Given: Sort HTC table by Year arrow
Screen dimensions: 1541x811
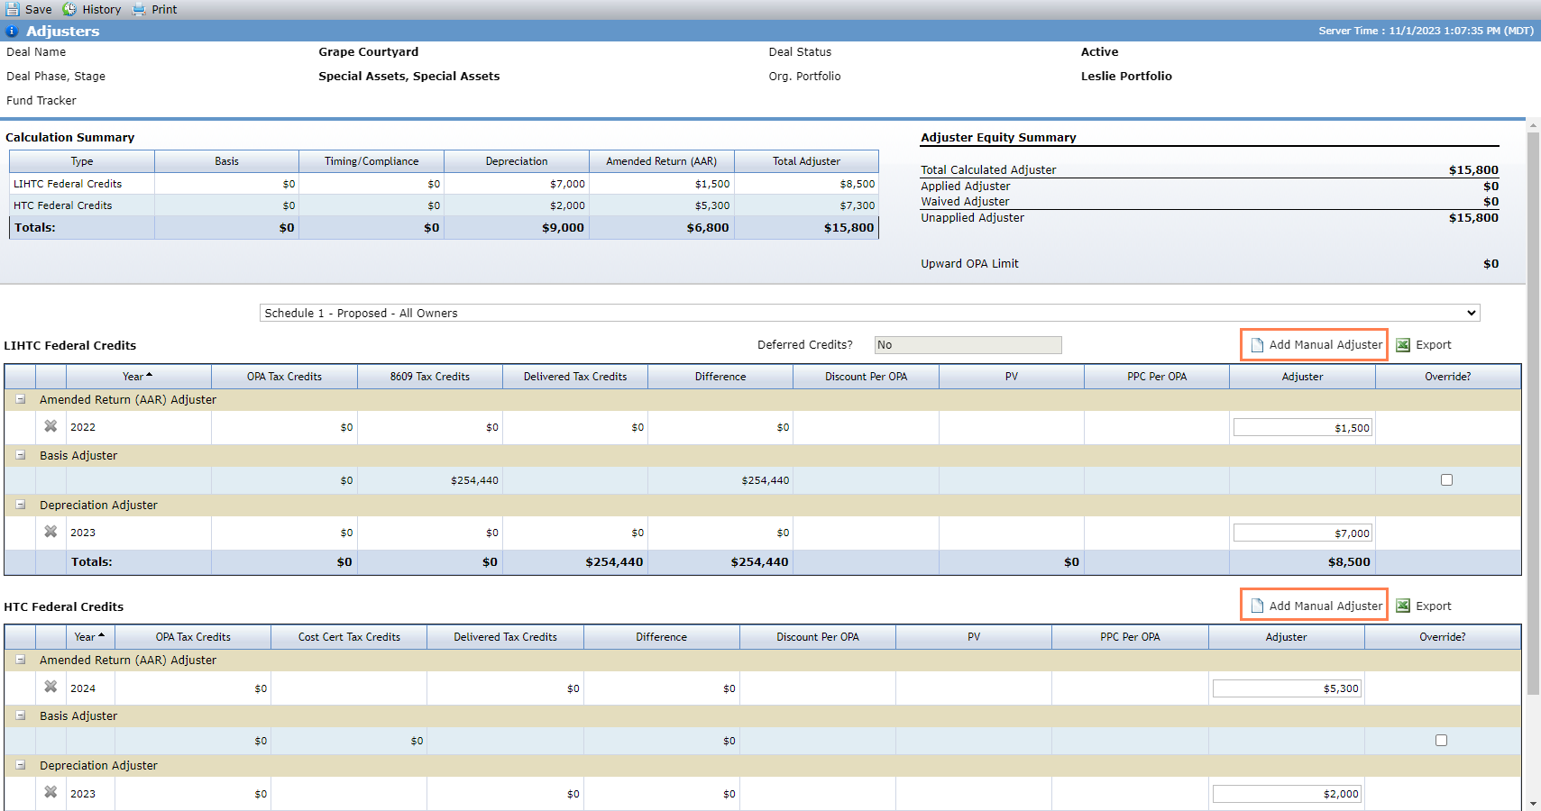Looking at the screenshot, I should pos(101,635).
